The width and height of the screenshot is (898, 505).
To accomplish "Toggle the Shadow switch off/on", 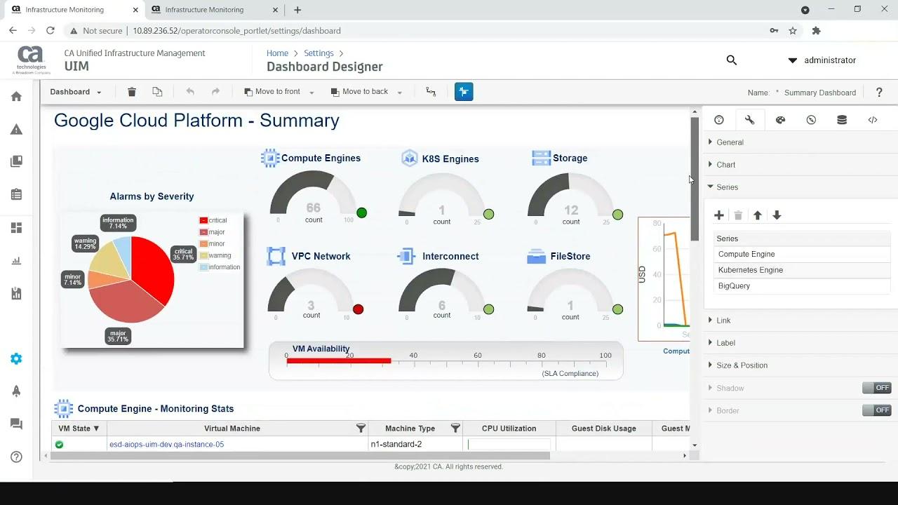I will (876, 388).
